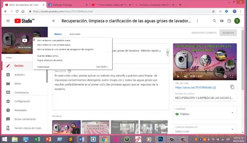Viewport: 247px width, 143px height.
Task: Click Enviar comentarios in the sidebar
Action: [24, 119]
